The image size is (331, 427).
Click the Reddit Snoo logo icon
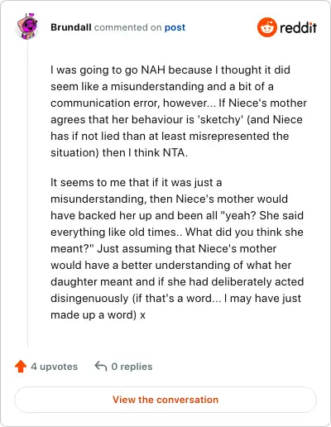pyautogui.click(x=267, y=27)
